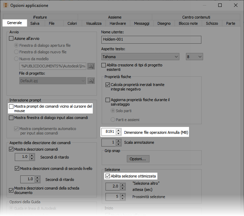
Task: Click the Nome utente field with Holdem-001
Action: [151, 40]
